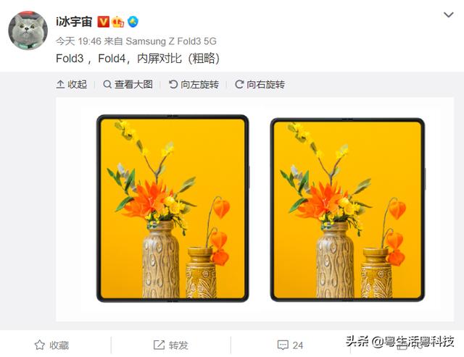Open comments via speech bubble icon
Image resolution: width=464 pixels, height=357 pixels.
(x=283, y=345)
